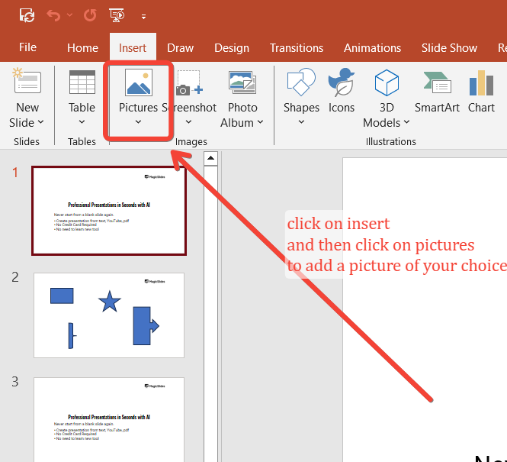Click the Redo/Repeat arrow icon

click(89, 15)
